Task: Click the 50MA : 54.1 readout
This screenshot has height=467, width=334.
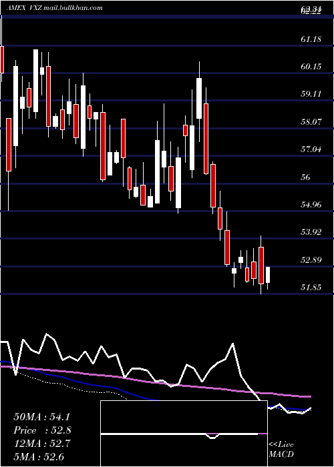Action: [41, 417]
